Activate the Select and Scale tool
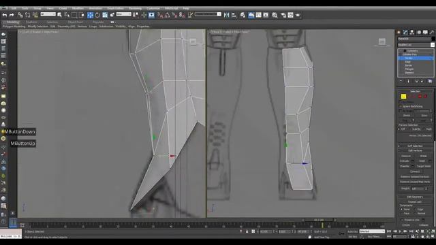 point(105,15)
